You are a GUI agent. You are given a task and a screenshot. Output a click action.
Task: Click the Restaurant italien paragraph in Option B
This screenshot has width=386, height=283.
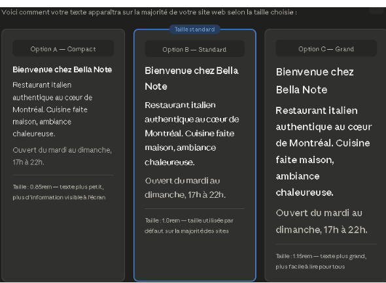192,134
